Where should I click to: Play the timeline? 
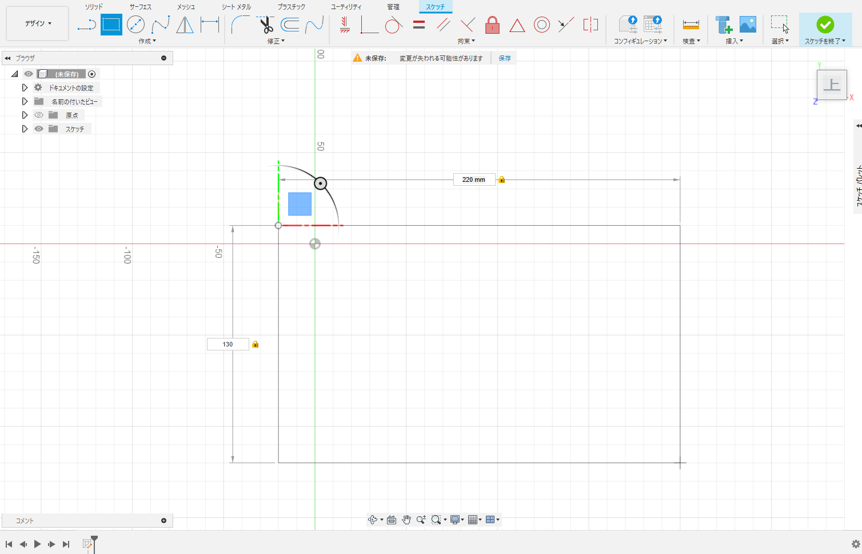tap(37, 544)
